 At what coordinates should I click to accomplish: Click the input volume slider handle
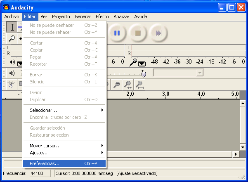click(x=143, y=73)
